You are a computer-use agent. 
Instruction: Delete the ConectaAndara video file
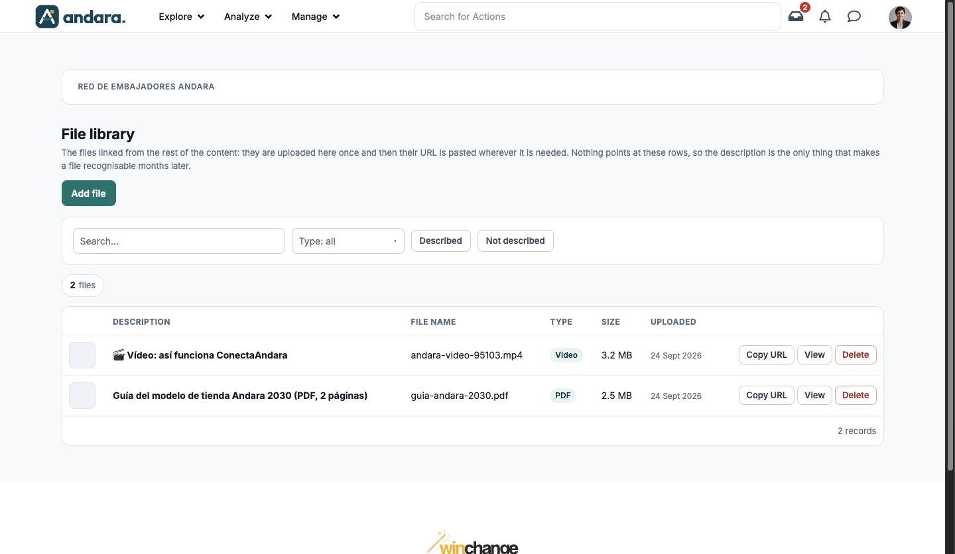[x=856, y=355]
